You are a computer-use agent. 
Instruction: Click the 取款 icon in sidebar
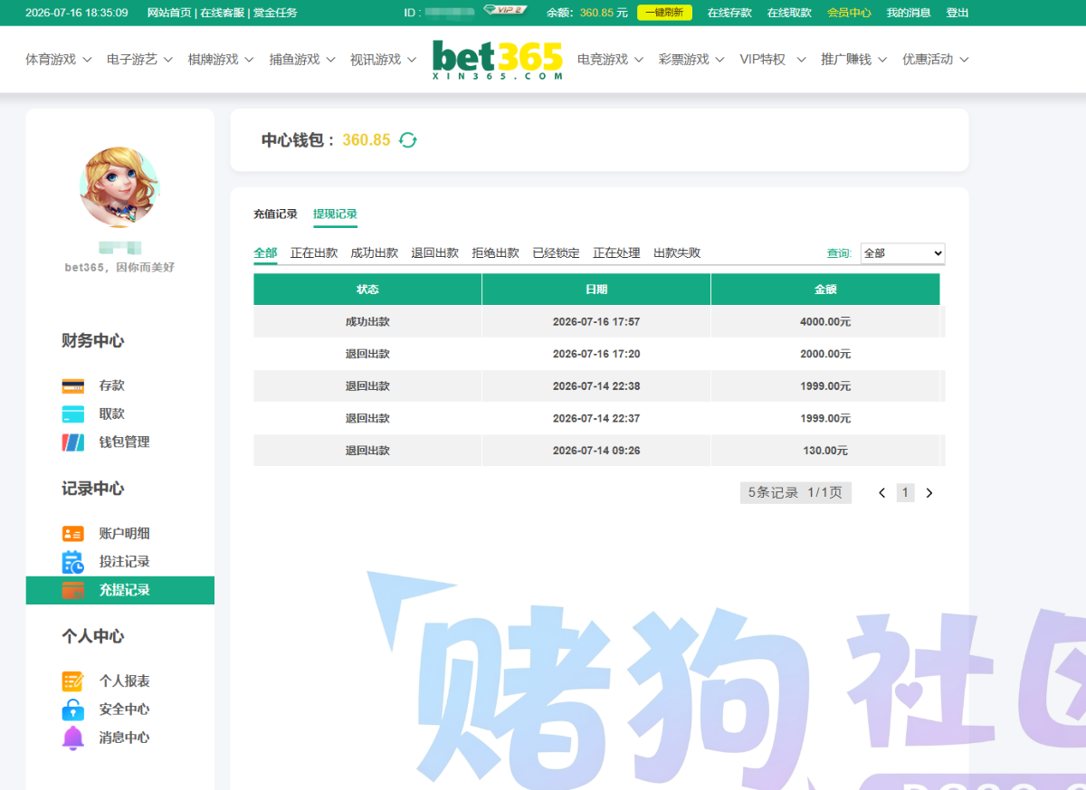pos(73,414)
